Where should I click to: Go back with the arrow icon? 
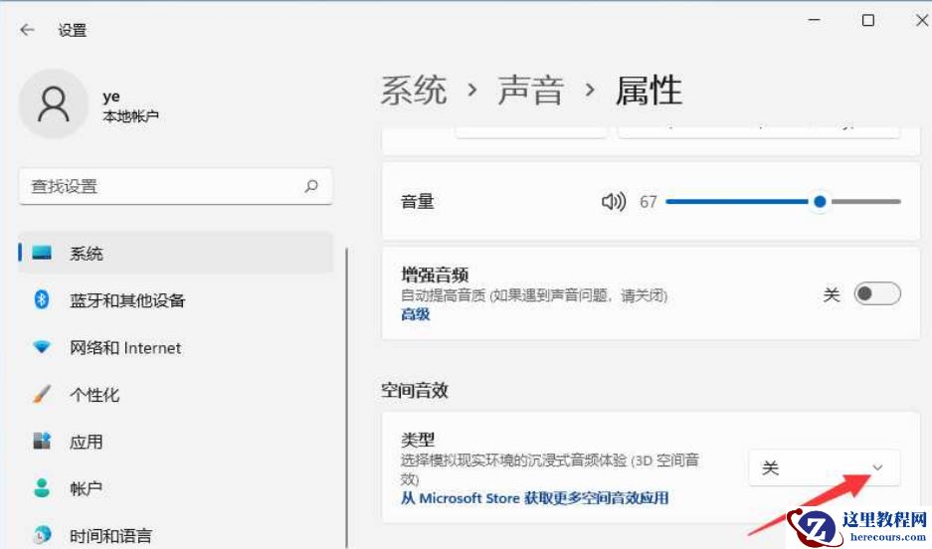27,30
